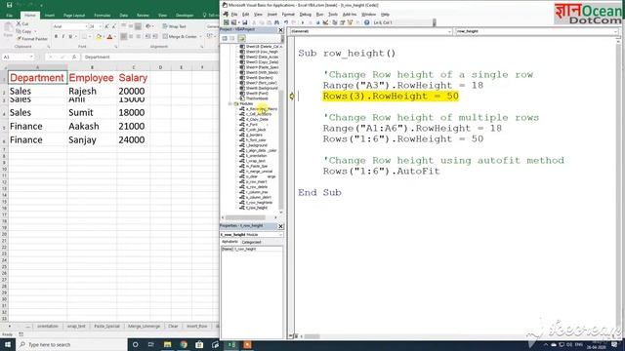
Task: Click the Find binoculars icon in VBA toolbar
Action: coord(276,22)
